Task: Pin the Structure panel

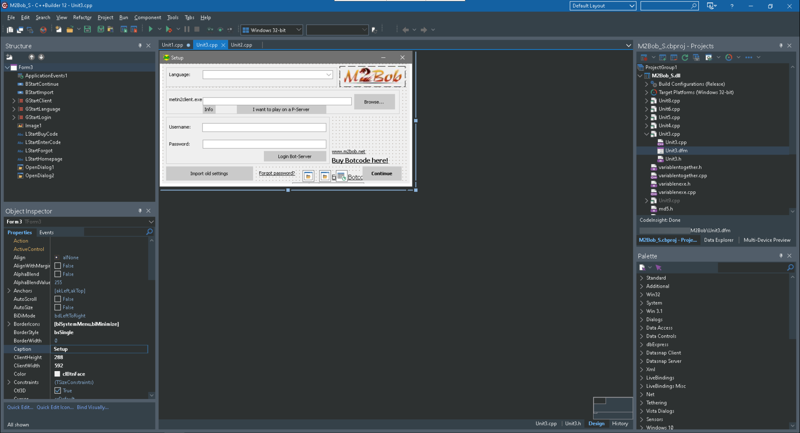Action: click(140, 46)
